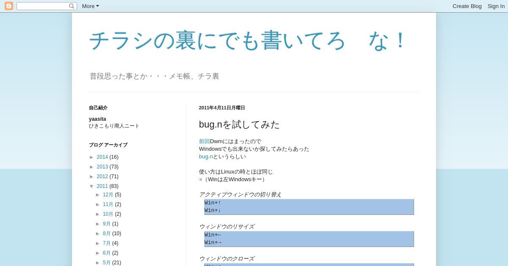Collapse the 2011 archive arrow
Image resolution: width=508 pixels, height=266 pixels.
coord(92,186)
